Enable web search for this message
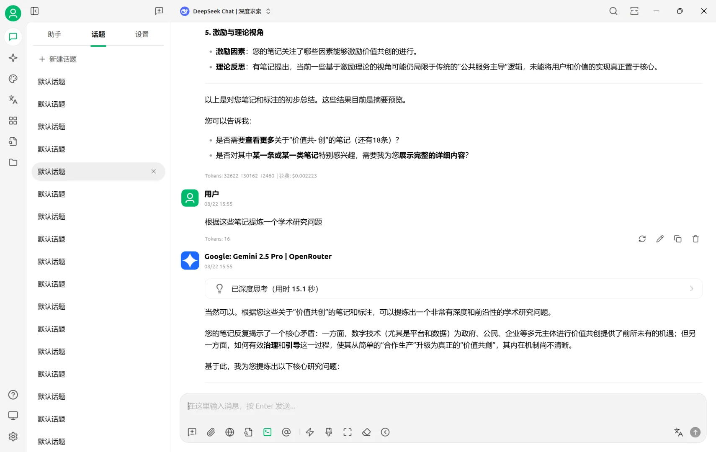The width and height of the screenshot is (716, 452). 230,432
